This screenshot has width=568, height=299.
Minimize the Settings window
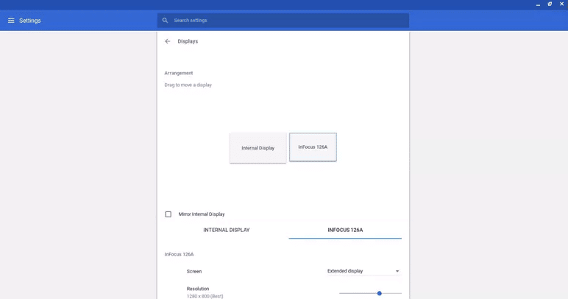[538, 4]
